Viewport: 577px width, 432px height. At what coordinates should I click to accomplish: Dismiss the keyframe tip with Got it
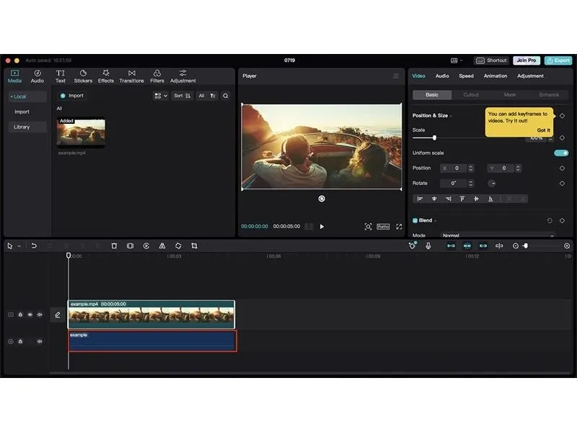point(544,130)
